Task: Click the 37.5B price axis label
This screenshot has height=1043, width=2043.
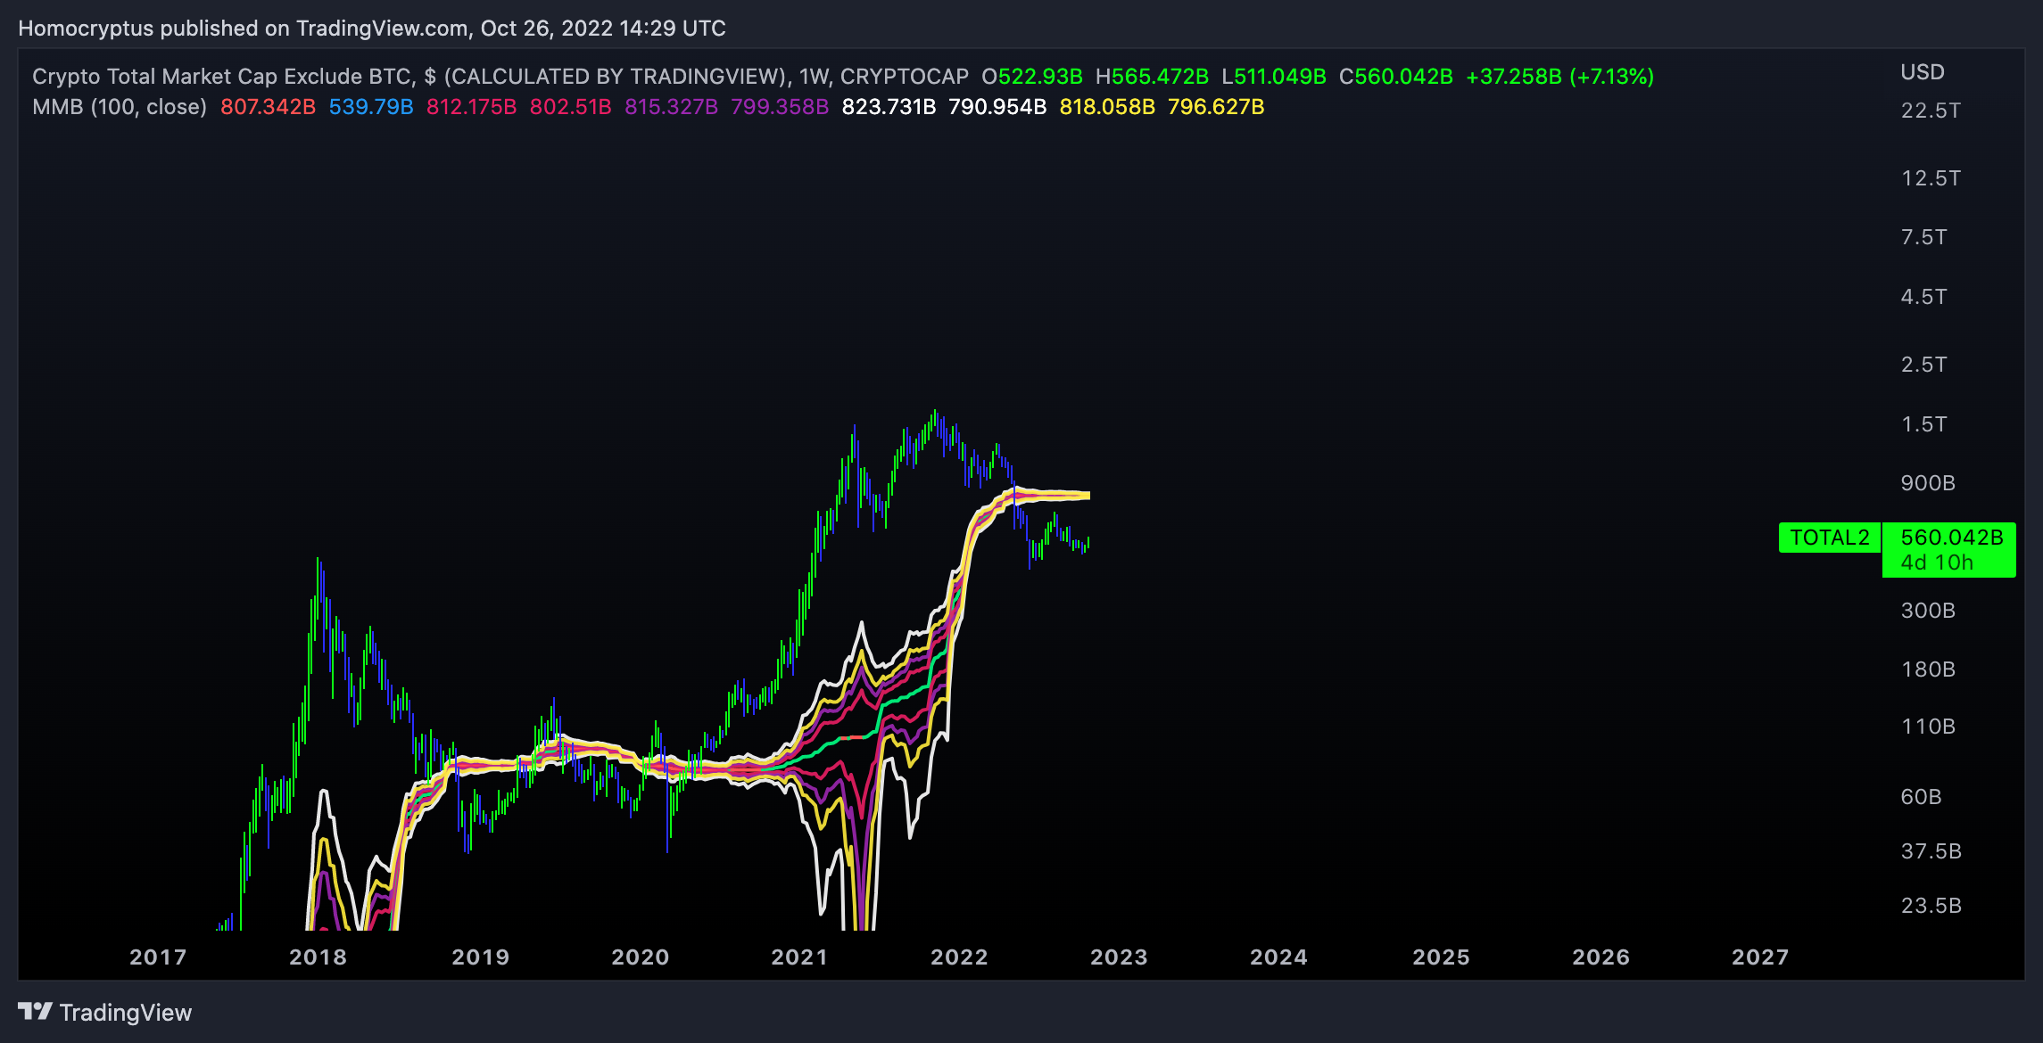Action: click(x=1931, y=851)
